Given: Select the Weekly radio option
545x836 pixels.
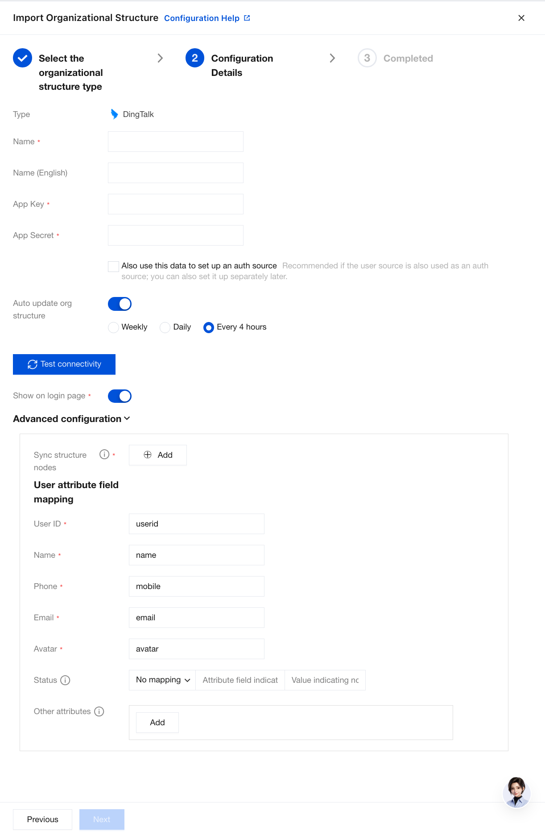Looking at the screenshot, I should pos(113,327).
